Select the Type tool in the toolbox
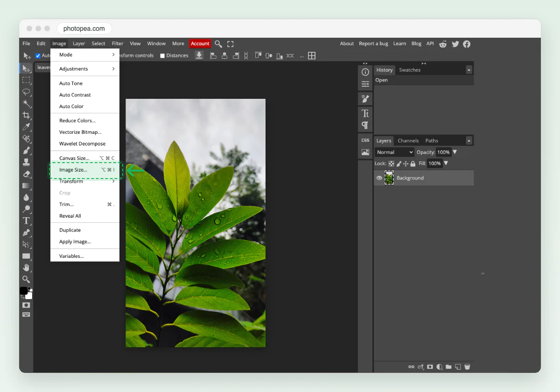This screenshot has width=560, height=392. click(x=27, y=220)
